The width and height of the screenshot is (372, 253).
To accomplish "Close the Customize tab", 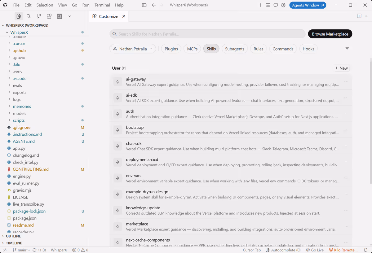I will 124,16.
